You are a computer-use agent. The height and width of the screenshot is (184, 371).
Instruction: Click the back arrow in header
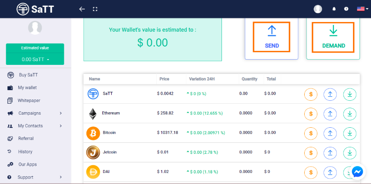tap(82, 9)
